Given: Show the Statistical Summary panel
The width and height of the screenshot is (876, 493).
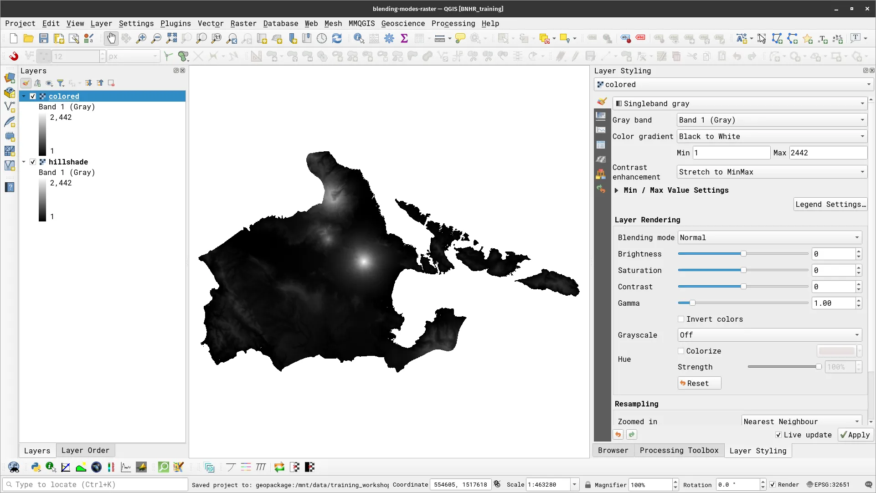Looking at the screenshot, I should 404,38.
